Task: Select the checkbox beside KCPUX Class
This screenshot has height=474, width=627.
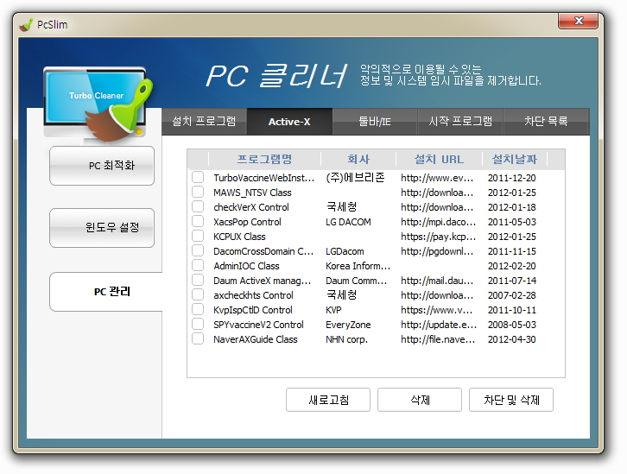Action: (x=198, y=237)
